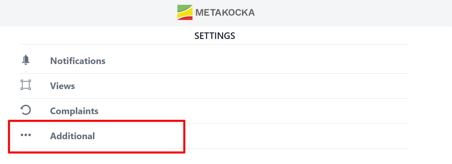
Task: Select the Complaints text label
Action: (74, 111)
